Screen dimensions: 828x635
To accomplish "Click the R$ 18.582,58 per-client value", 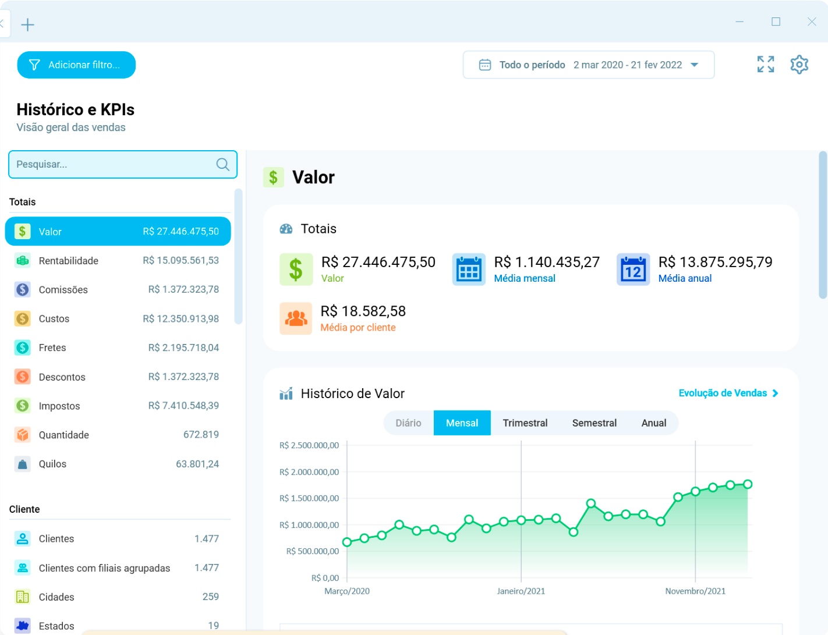I will (363, 311).
